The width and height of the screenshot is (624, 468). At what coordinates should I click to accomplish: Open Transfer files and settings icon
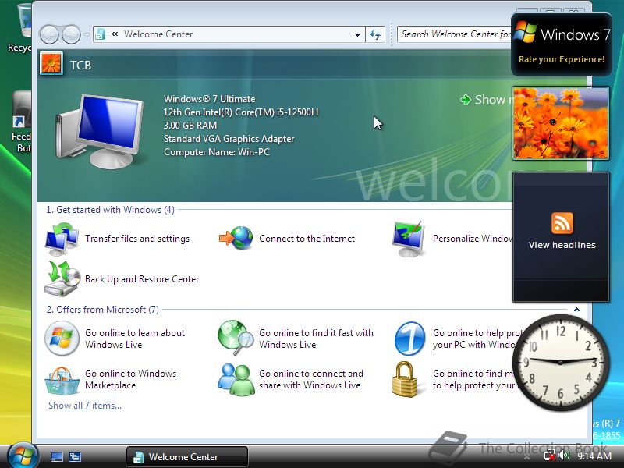pyautogui.click(x=62, y=239)
